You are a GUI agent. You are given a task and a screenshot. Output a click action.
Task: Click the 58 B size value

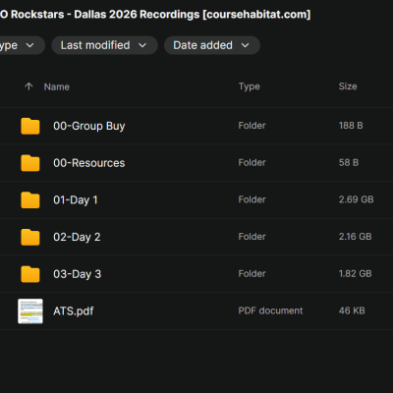[x=349, y=162]
